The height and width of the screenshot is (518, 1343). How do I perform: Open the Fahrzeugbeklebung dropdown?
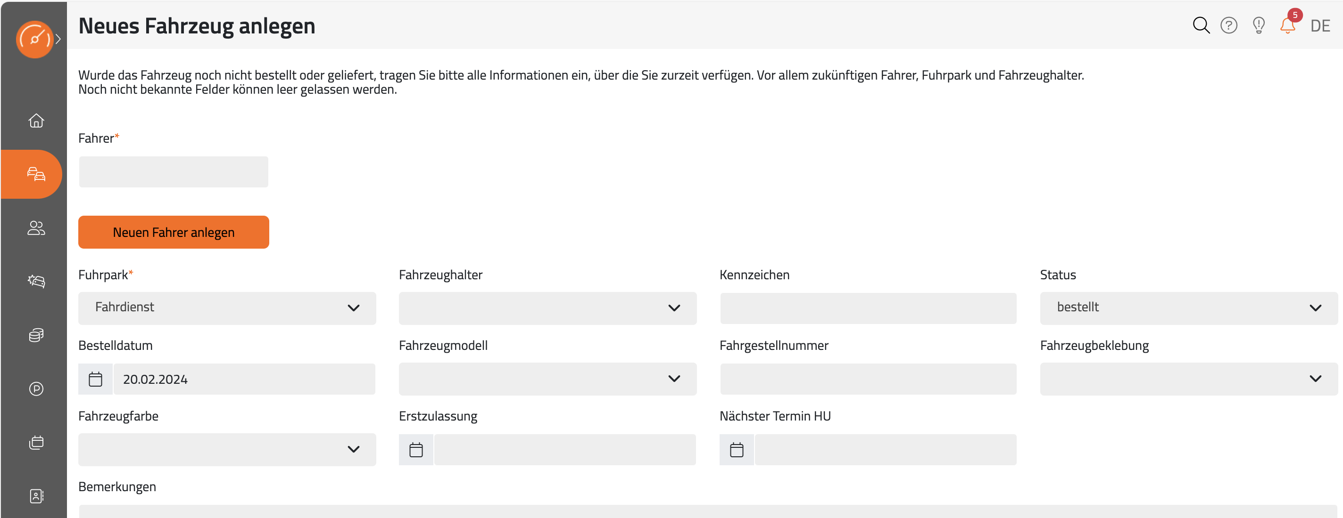coord(1189,379)
